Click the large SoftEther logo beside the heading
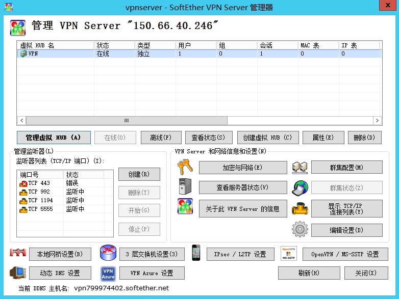399x299 pixels. pyautogui.click(x=18, y=28)
